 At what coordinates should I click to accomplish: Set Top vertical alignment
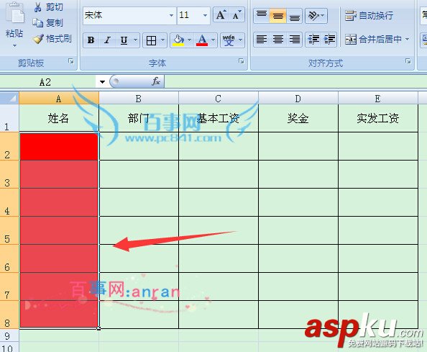pyautogui.click(x=262, y=15)
